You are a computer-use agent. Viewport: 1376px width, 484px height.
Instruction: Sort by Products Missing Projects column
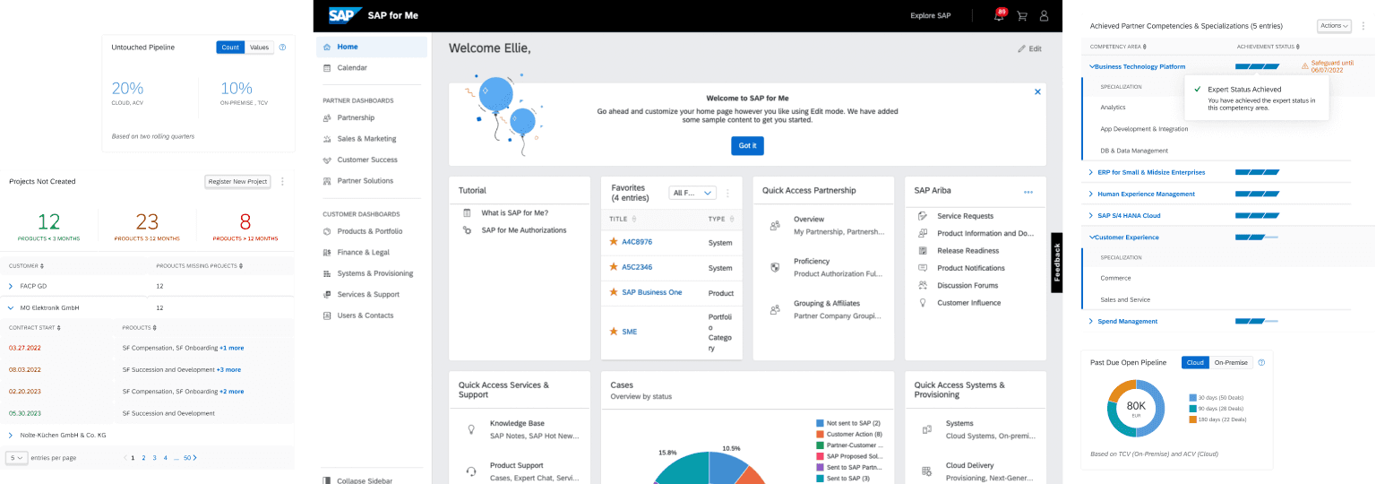coord(240,266)
